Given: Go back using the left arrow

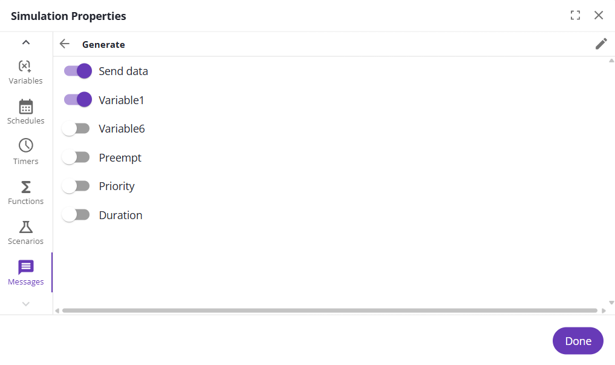Looking at the screenshot, I should 65,44.
